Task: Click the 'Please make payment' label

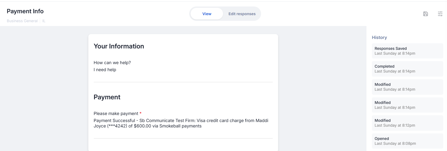Action: 116,113
